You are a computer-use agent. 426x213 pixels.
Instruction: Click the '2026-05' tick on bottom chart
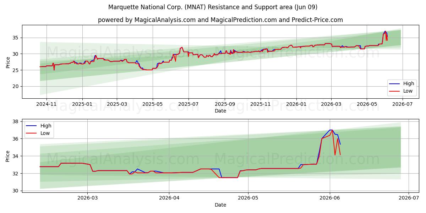[248, 198]
